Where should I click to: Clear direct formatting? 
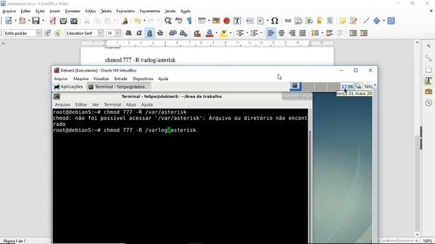point(197,33)
